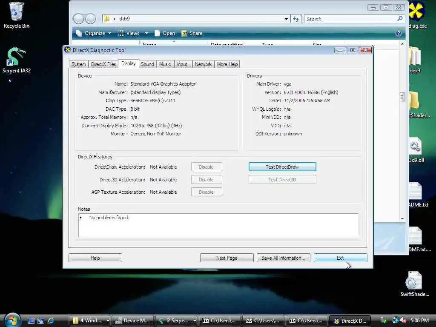Click the Switch between windows quick launch icon
Viewport: 436px width, 327px height.
(x=40, y=321)
